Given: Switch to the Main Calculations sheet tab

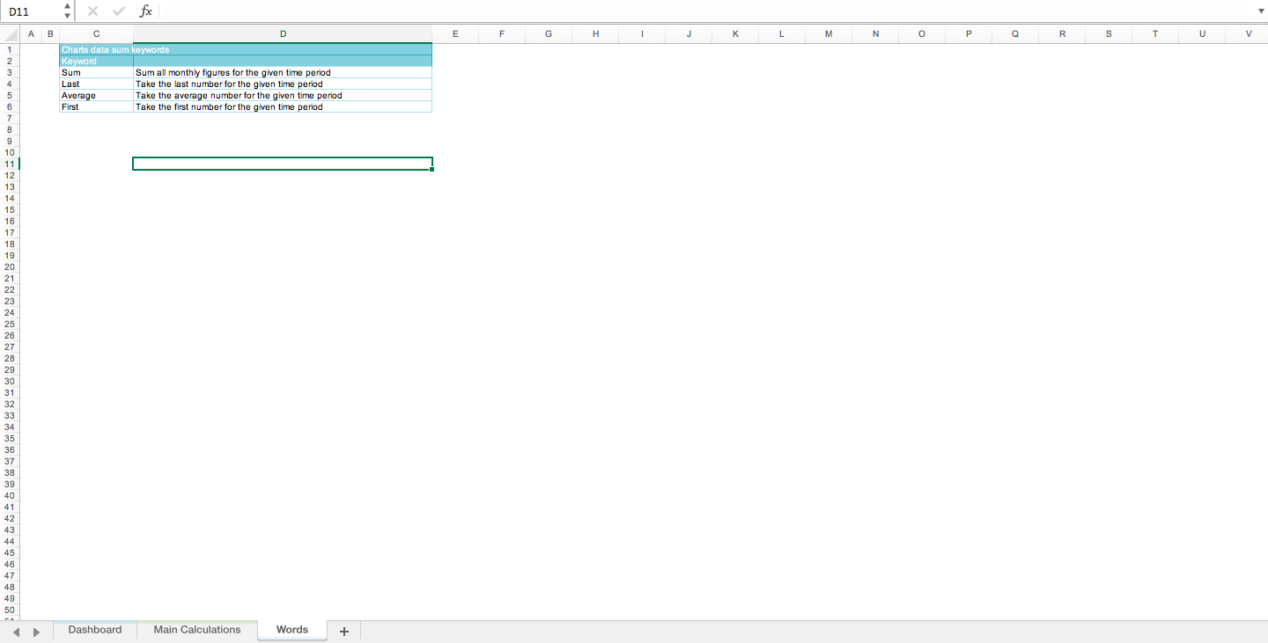Looking at the screenshot, I should tap(197, 630).
